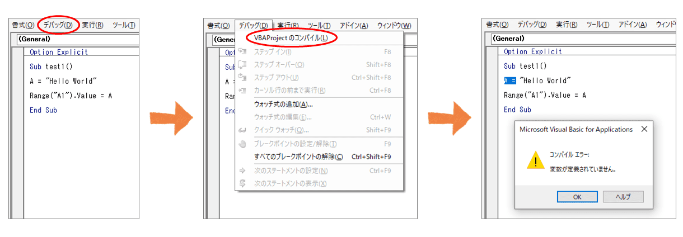Open 実行(R) menu in the left editor

pos(92,25)
